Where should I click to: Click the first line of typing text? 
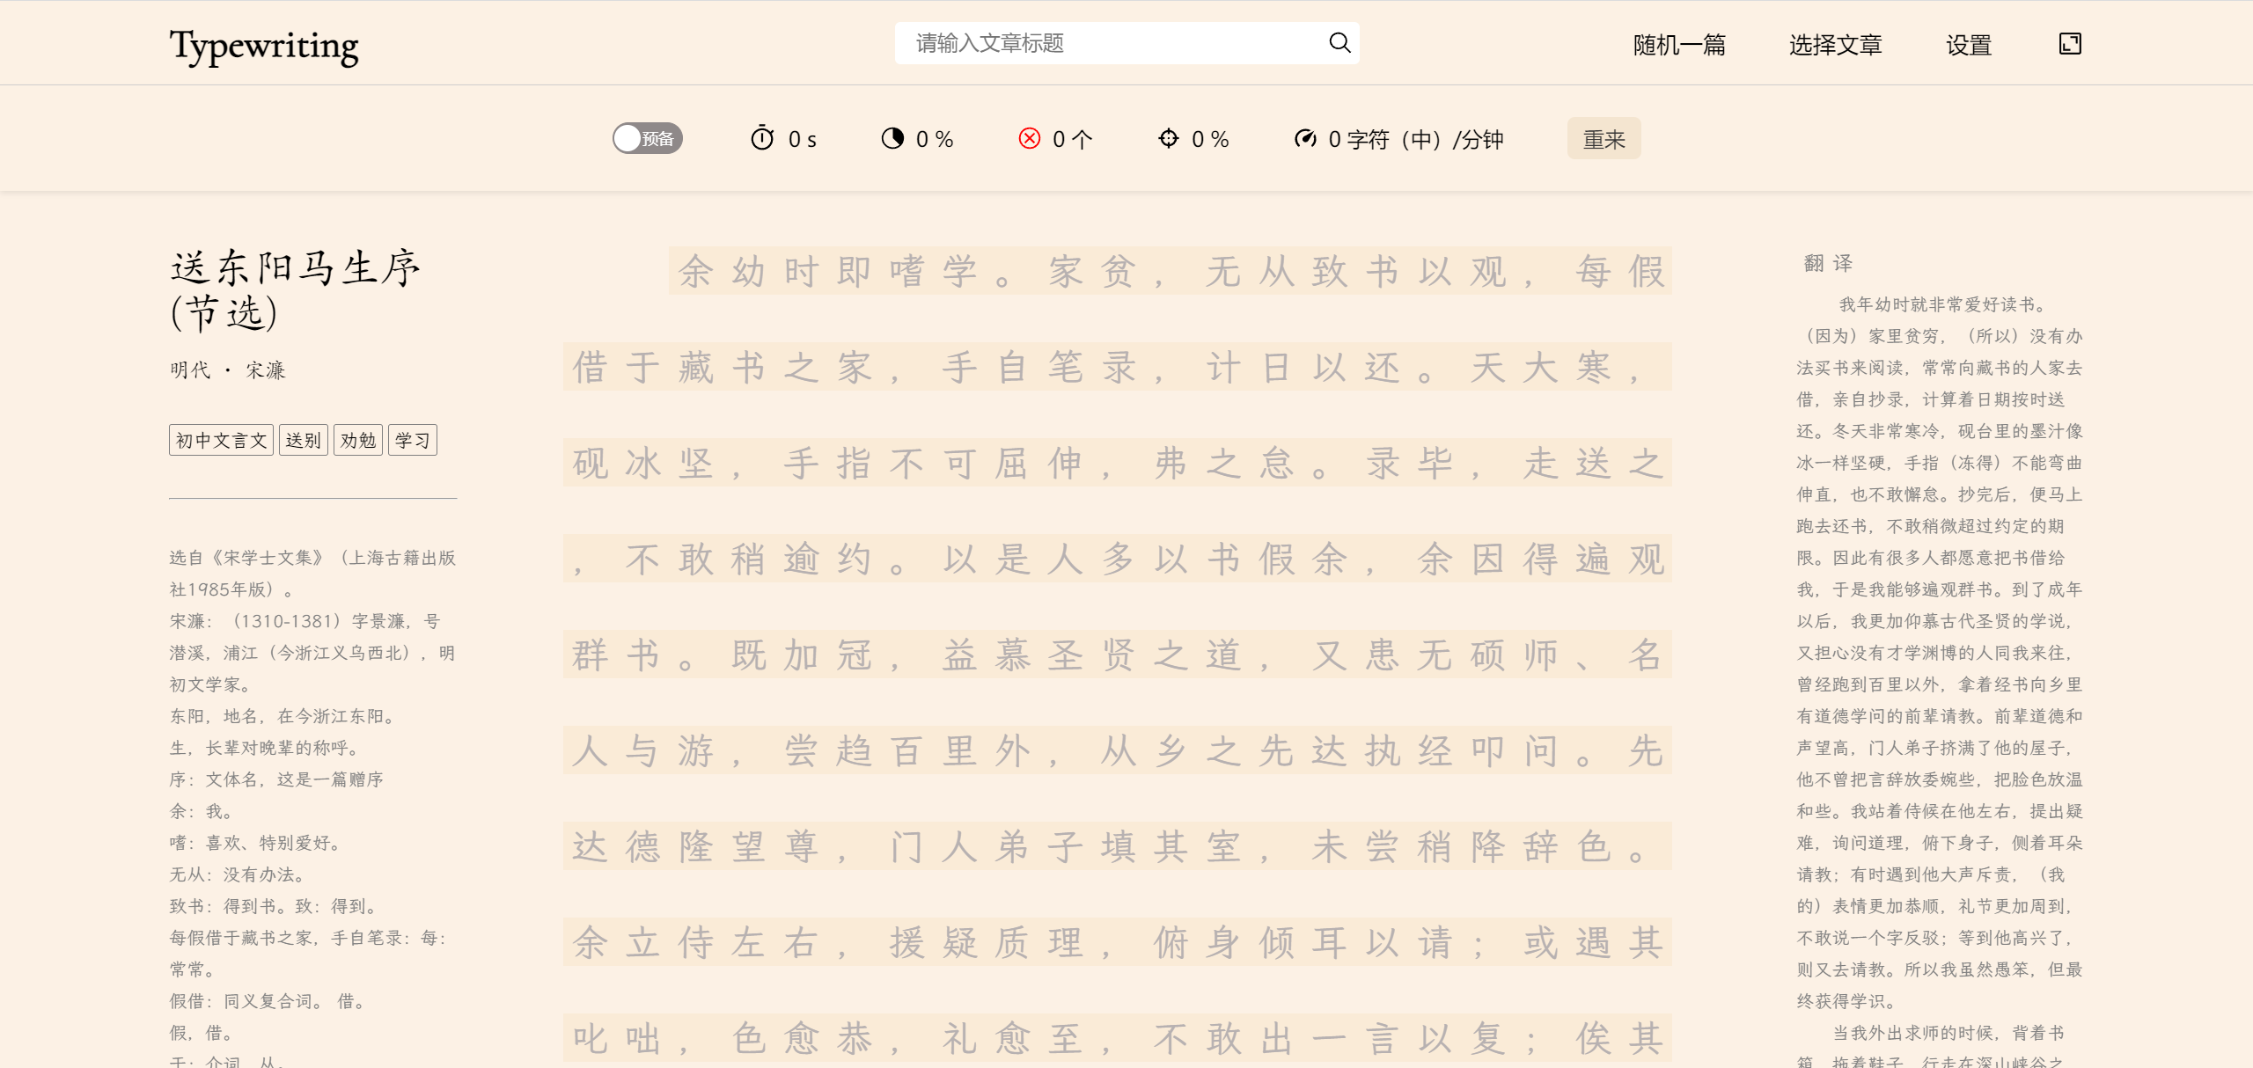(x=1169, y=271)
